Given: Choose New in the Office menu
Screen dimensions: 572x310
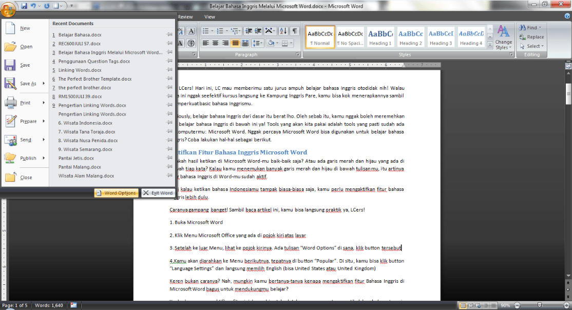Looking at the screenshot, I should point(25,28).
